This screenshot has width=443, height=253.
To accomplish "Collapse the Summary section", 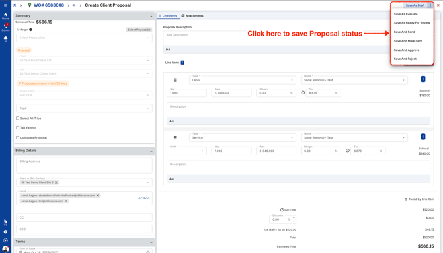I will click(151, 17).
